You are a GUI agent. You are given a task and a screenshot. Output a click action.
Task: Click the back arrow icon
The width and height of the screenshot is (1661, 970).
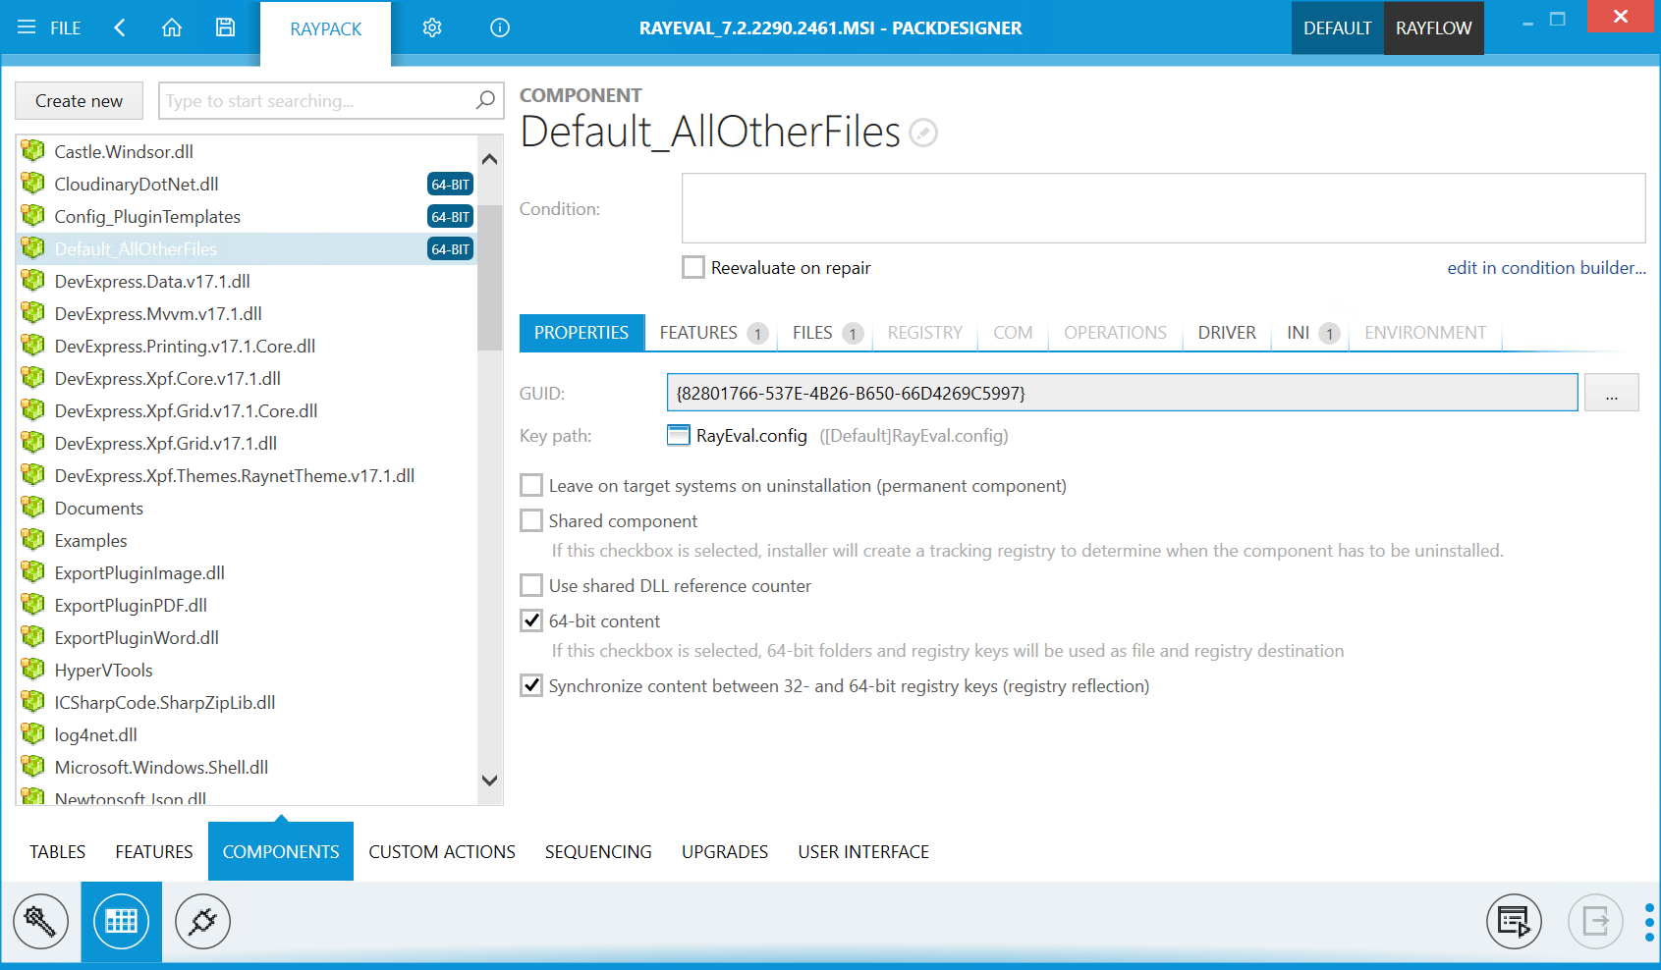(x=120, y=27)
